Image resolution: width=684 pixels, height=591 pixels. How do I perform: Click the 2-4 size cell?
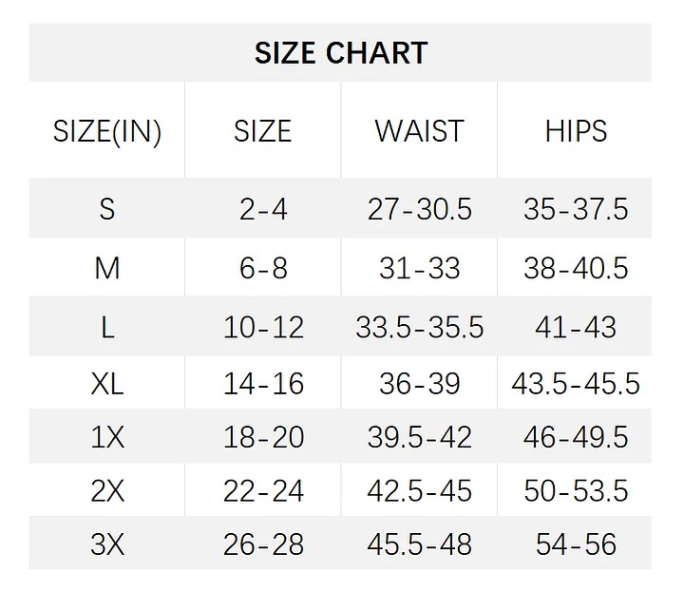click(x=263, y=209)
